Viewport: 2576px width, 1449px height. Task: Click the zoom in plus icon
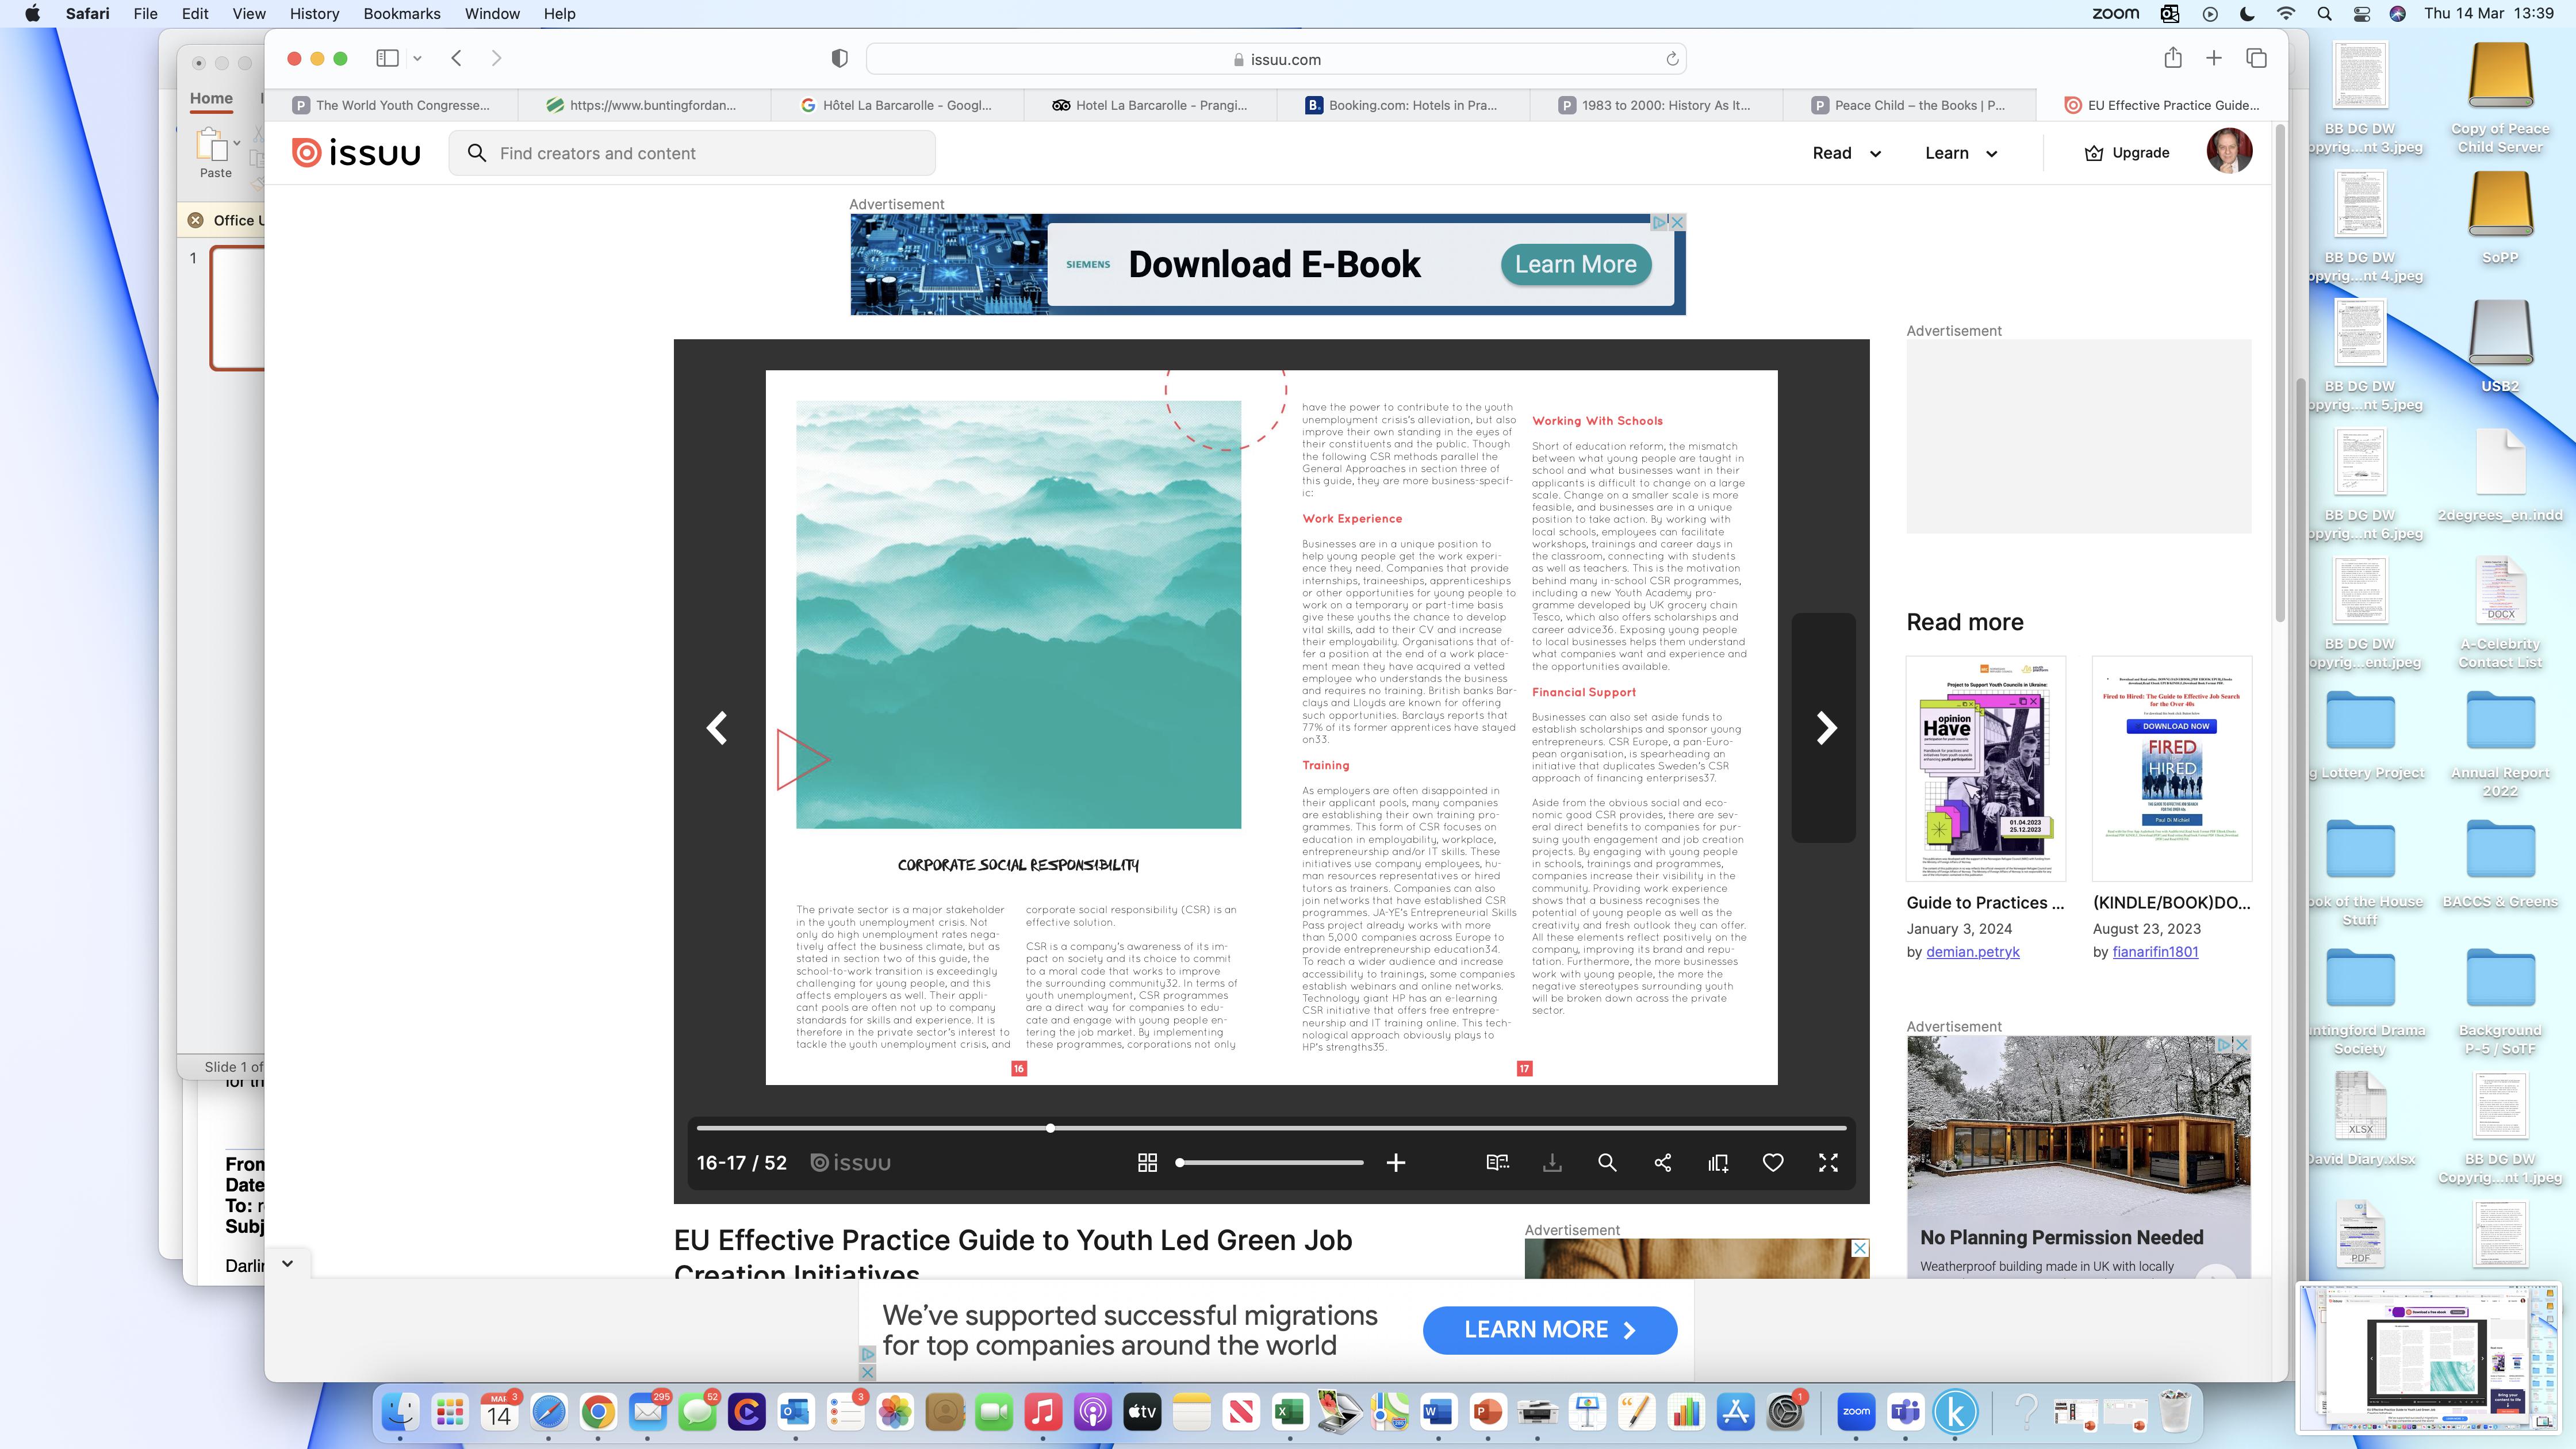(1395, 1163)
